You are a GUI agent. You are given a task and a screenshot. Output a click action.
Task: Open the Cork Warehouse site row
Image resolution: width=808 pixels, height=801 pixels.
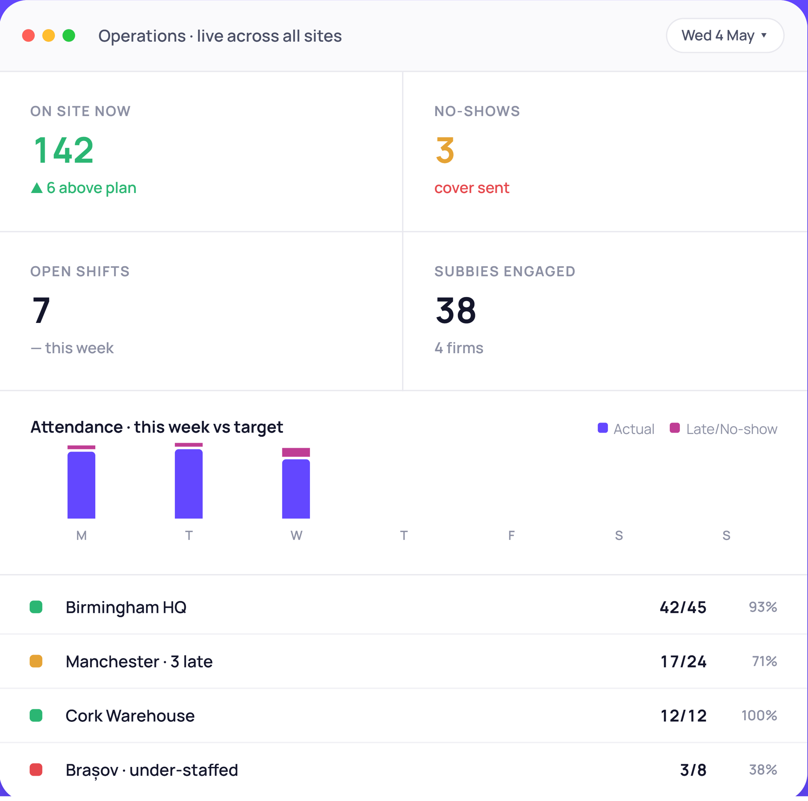(x=404, y=715)
